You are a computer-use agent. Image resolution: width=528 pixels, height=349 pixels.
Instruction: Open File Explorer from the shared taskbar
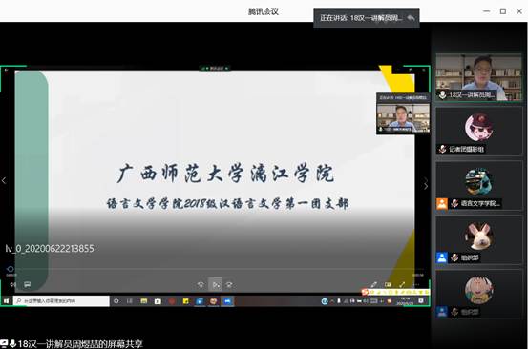(144, 301)
